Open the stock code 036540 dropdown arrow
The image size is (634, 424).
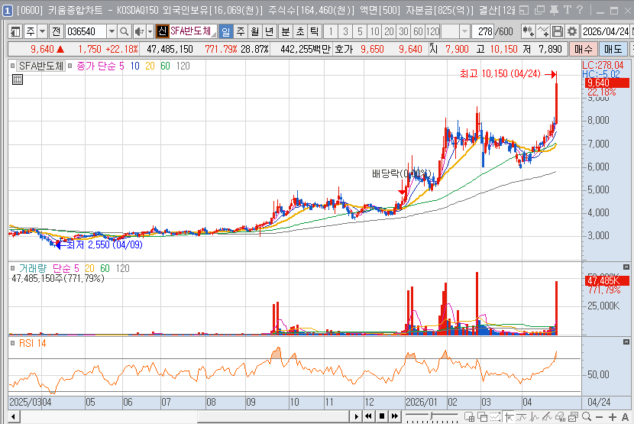[112, 31]
